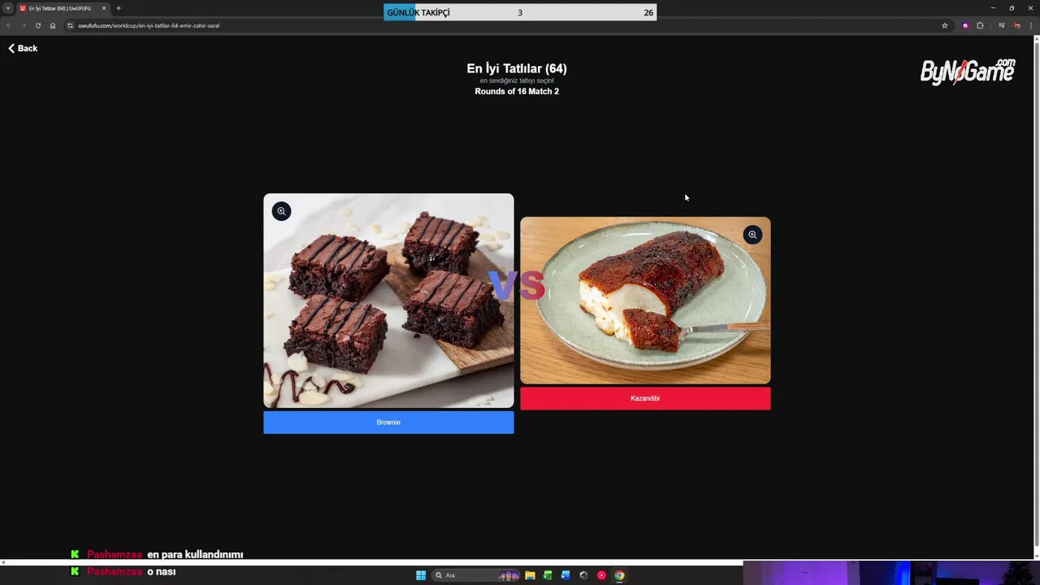This screenshot has height=585, width=1040.
Task: Open the Chrome extensions puzzle menu
Action: [x=980, y=25]
